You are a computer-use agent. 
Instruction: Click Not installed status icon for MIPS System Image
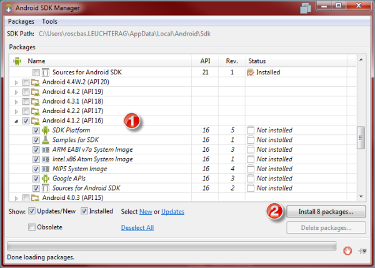(251, 169)
